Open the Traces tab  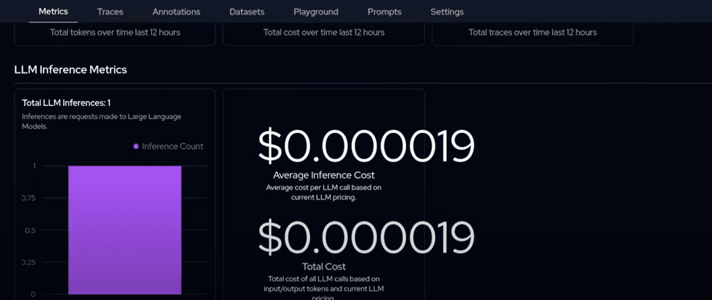click(109, 12)
